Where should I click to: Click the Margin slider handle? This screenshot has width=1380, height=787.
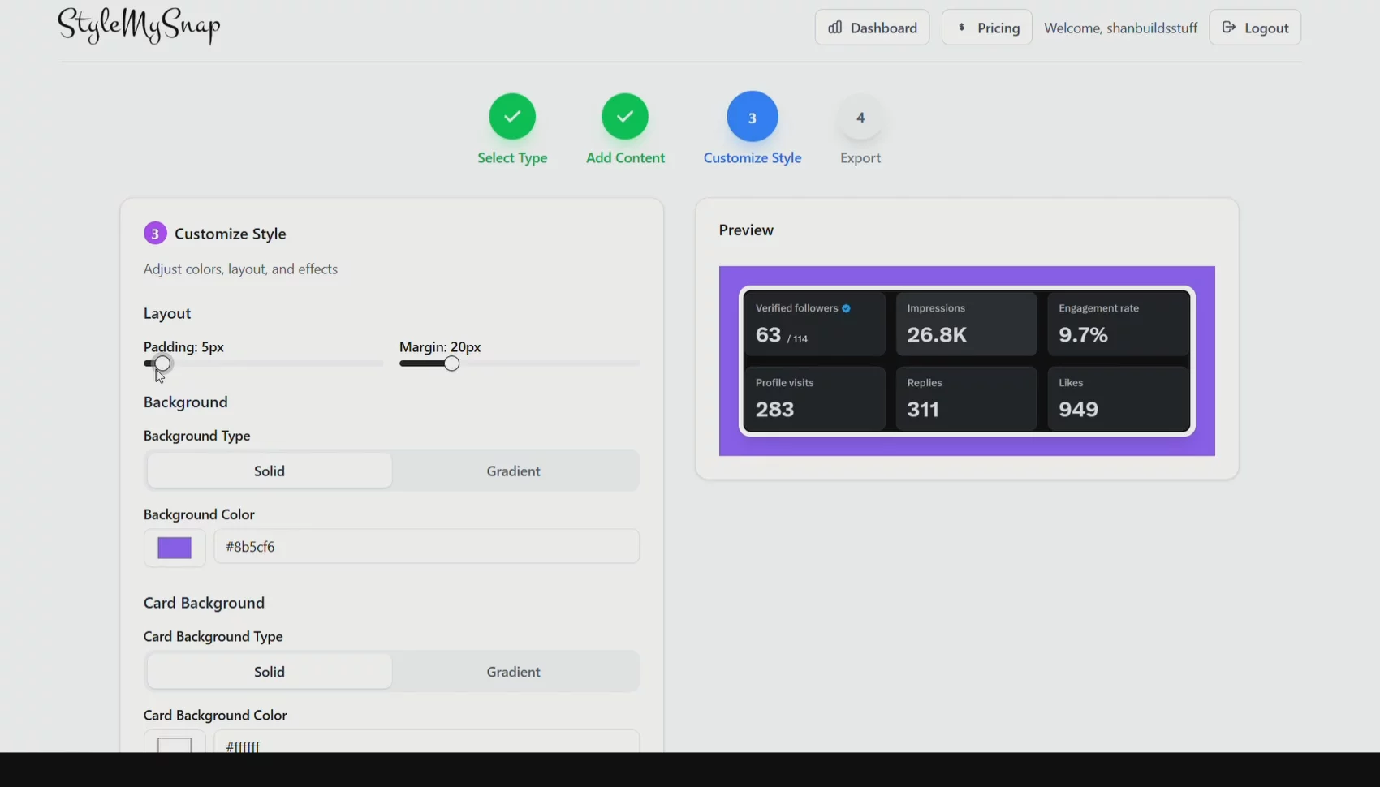tap(451, 363)
